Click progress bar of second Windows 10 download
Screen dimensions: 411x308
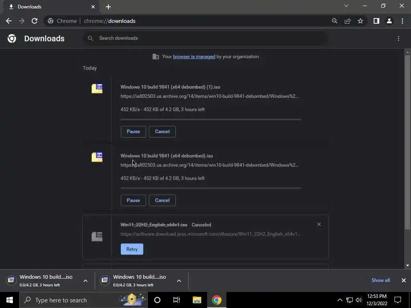point(211,188)
